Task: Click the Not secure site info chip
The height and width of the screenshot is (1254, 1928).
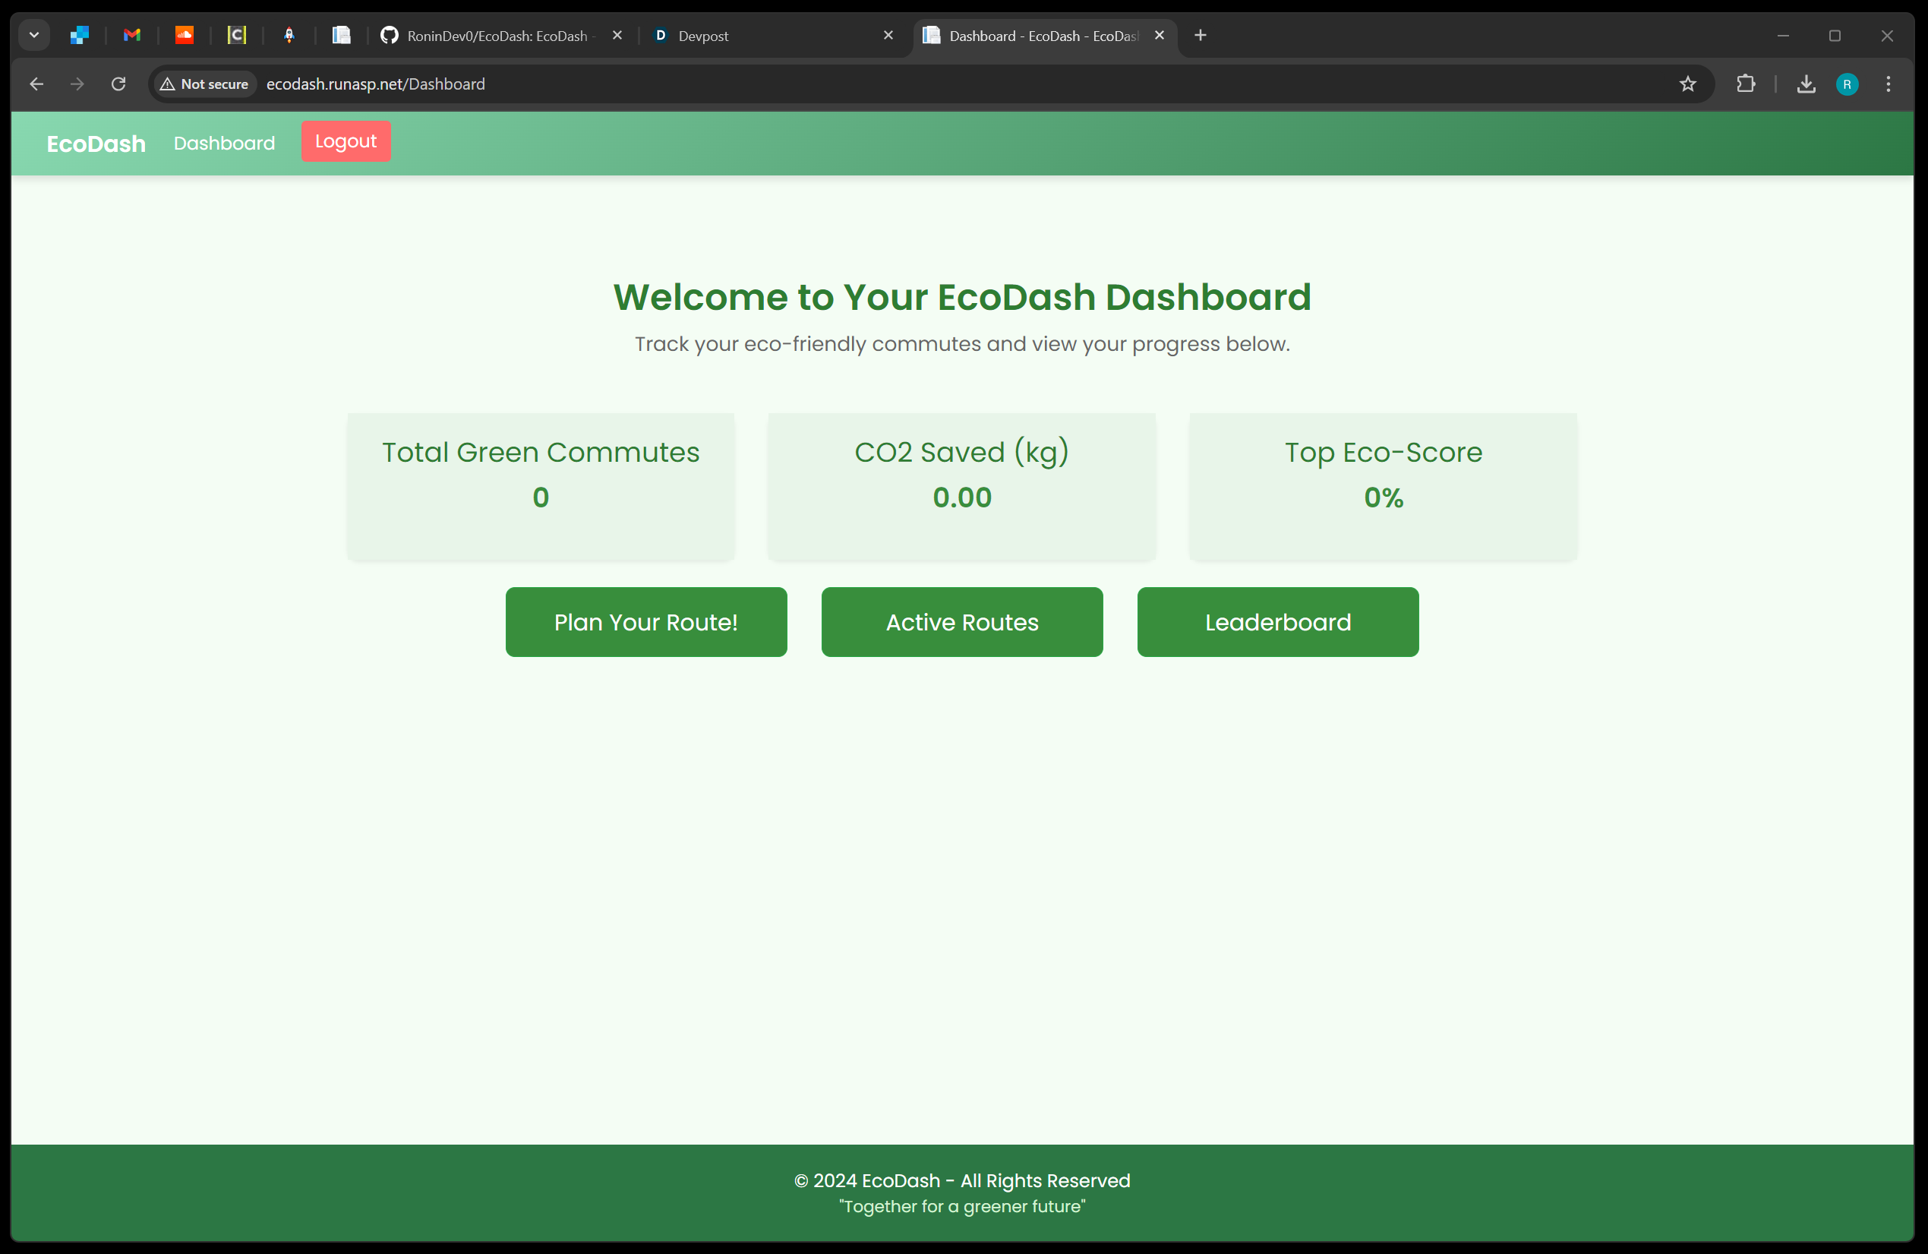Action: coord(204,84)
